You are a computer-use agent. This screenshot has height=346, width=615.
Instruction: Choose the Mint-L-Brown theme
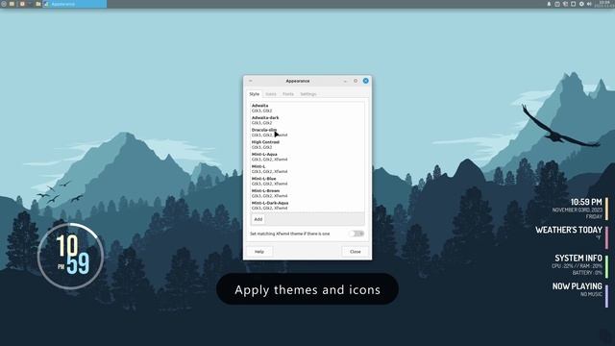pyautogui.click(x=307, y=193)
